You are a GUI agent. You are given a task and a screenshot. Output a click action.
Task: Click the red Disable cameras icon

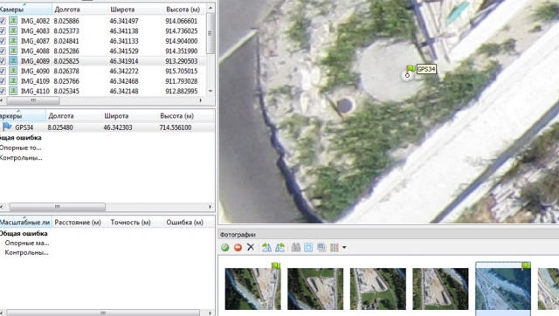[238, 247]
